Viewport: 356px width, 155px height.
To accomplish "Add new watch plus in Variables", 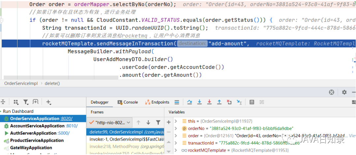I will (168, 122).
